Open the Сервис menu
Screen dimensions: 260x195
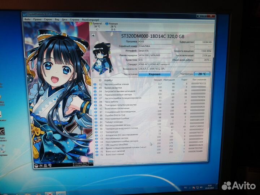pyautogui.click(x=49, y=19)
